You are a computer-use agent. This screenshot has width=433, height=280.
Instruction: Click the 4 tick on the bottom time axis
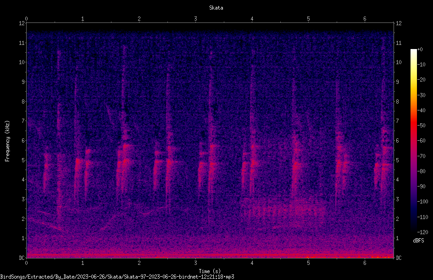(x=252, y=263)
